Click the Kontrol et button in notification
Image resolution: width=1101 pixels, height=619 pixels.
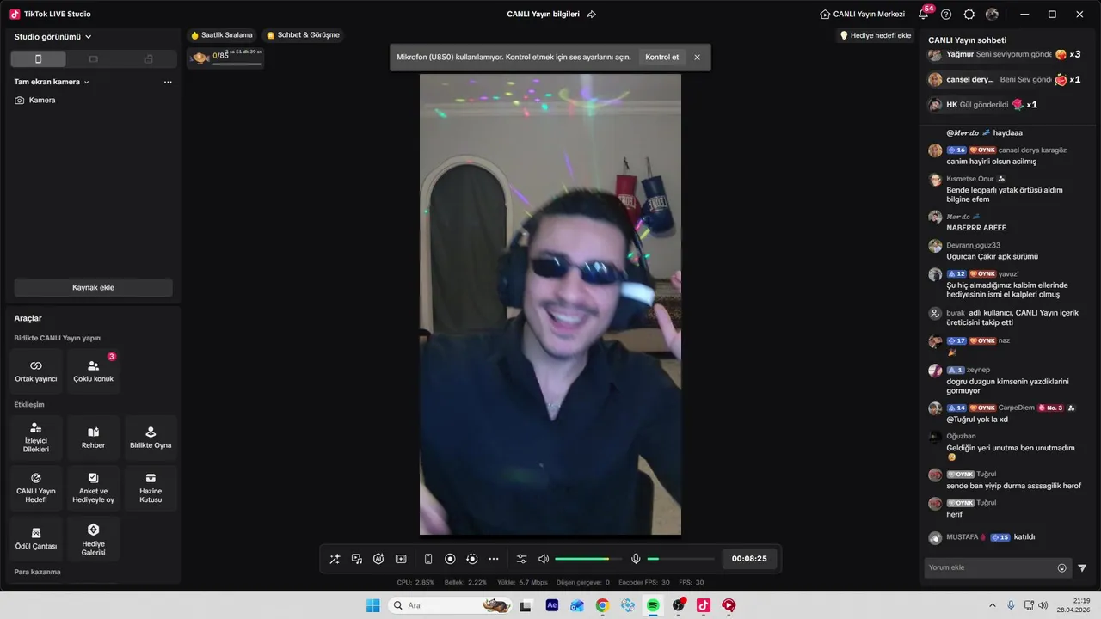click(x=661, y=58)
